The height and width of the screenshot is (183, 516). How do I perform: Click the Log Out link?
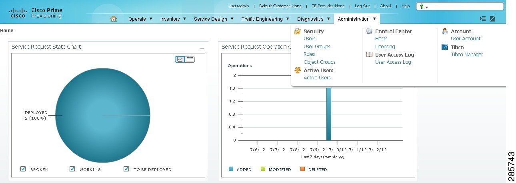click(x=362, y=6)
